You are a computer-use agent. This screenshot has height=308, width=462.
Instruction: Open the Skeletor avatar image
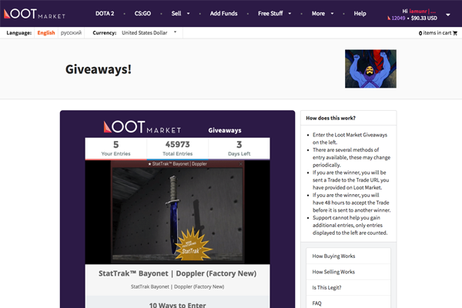tap(370, 69)
